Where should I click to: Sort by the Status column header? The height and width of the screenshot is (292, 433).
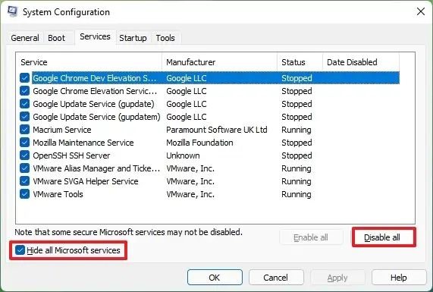pos(300,62)
